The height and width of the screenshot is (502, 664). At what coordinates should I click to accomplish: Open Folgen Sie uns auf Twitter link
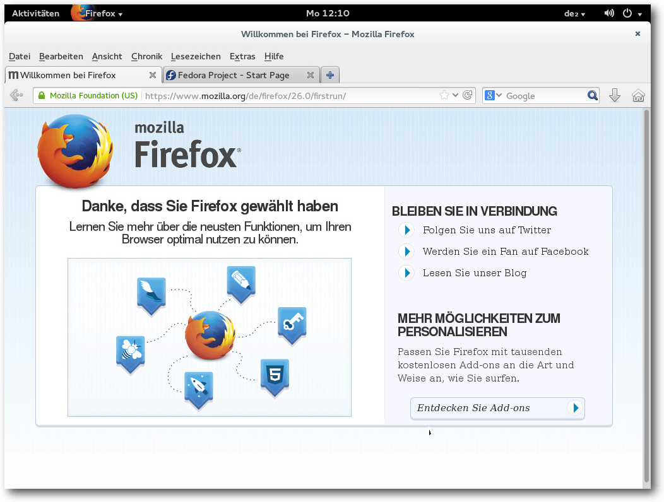click(x=487, y=230)
